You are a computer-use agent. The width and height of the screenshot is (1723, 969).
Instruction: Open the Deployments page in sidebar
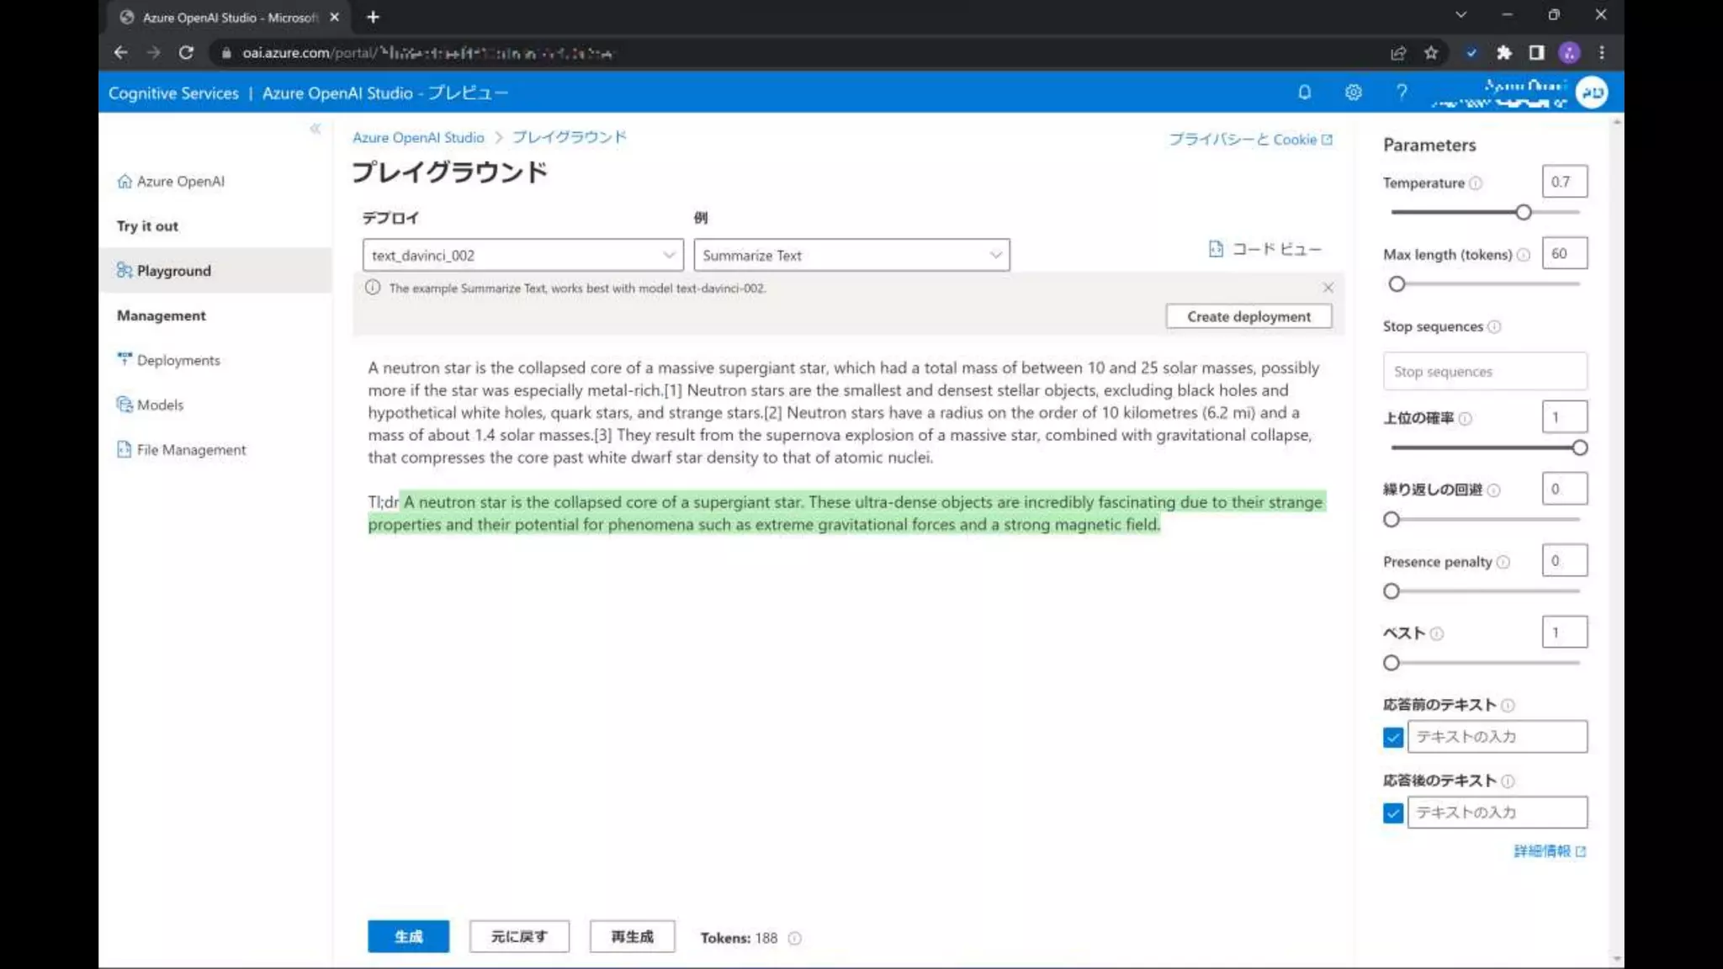[178, 360]
